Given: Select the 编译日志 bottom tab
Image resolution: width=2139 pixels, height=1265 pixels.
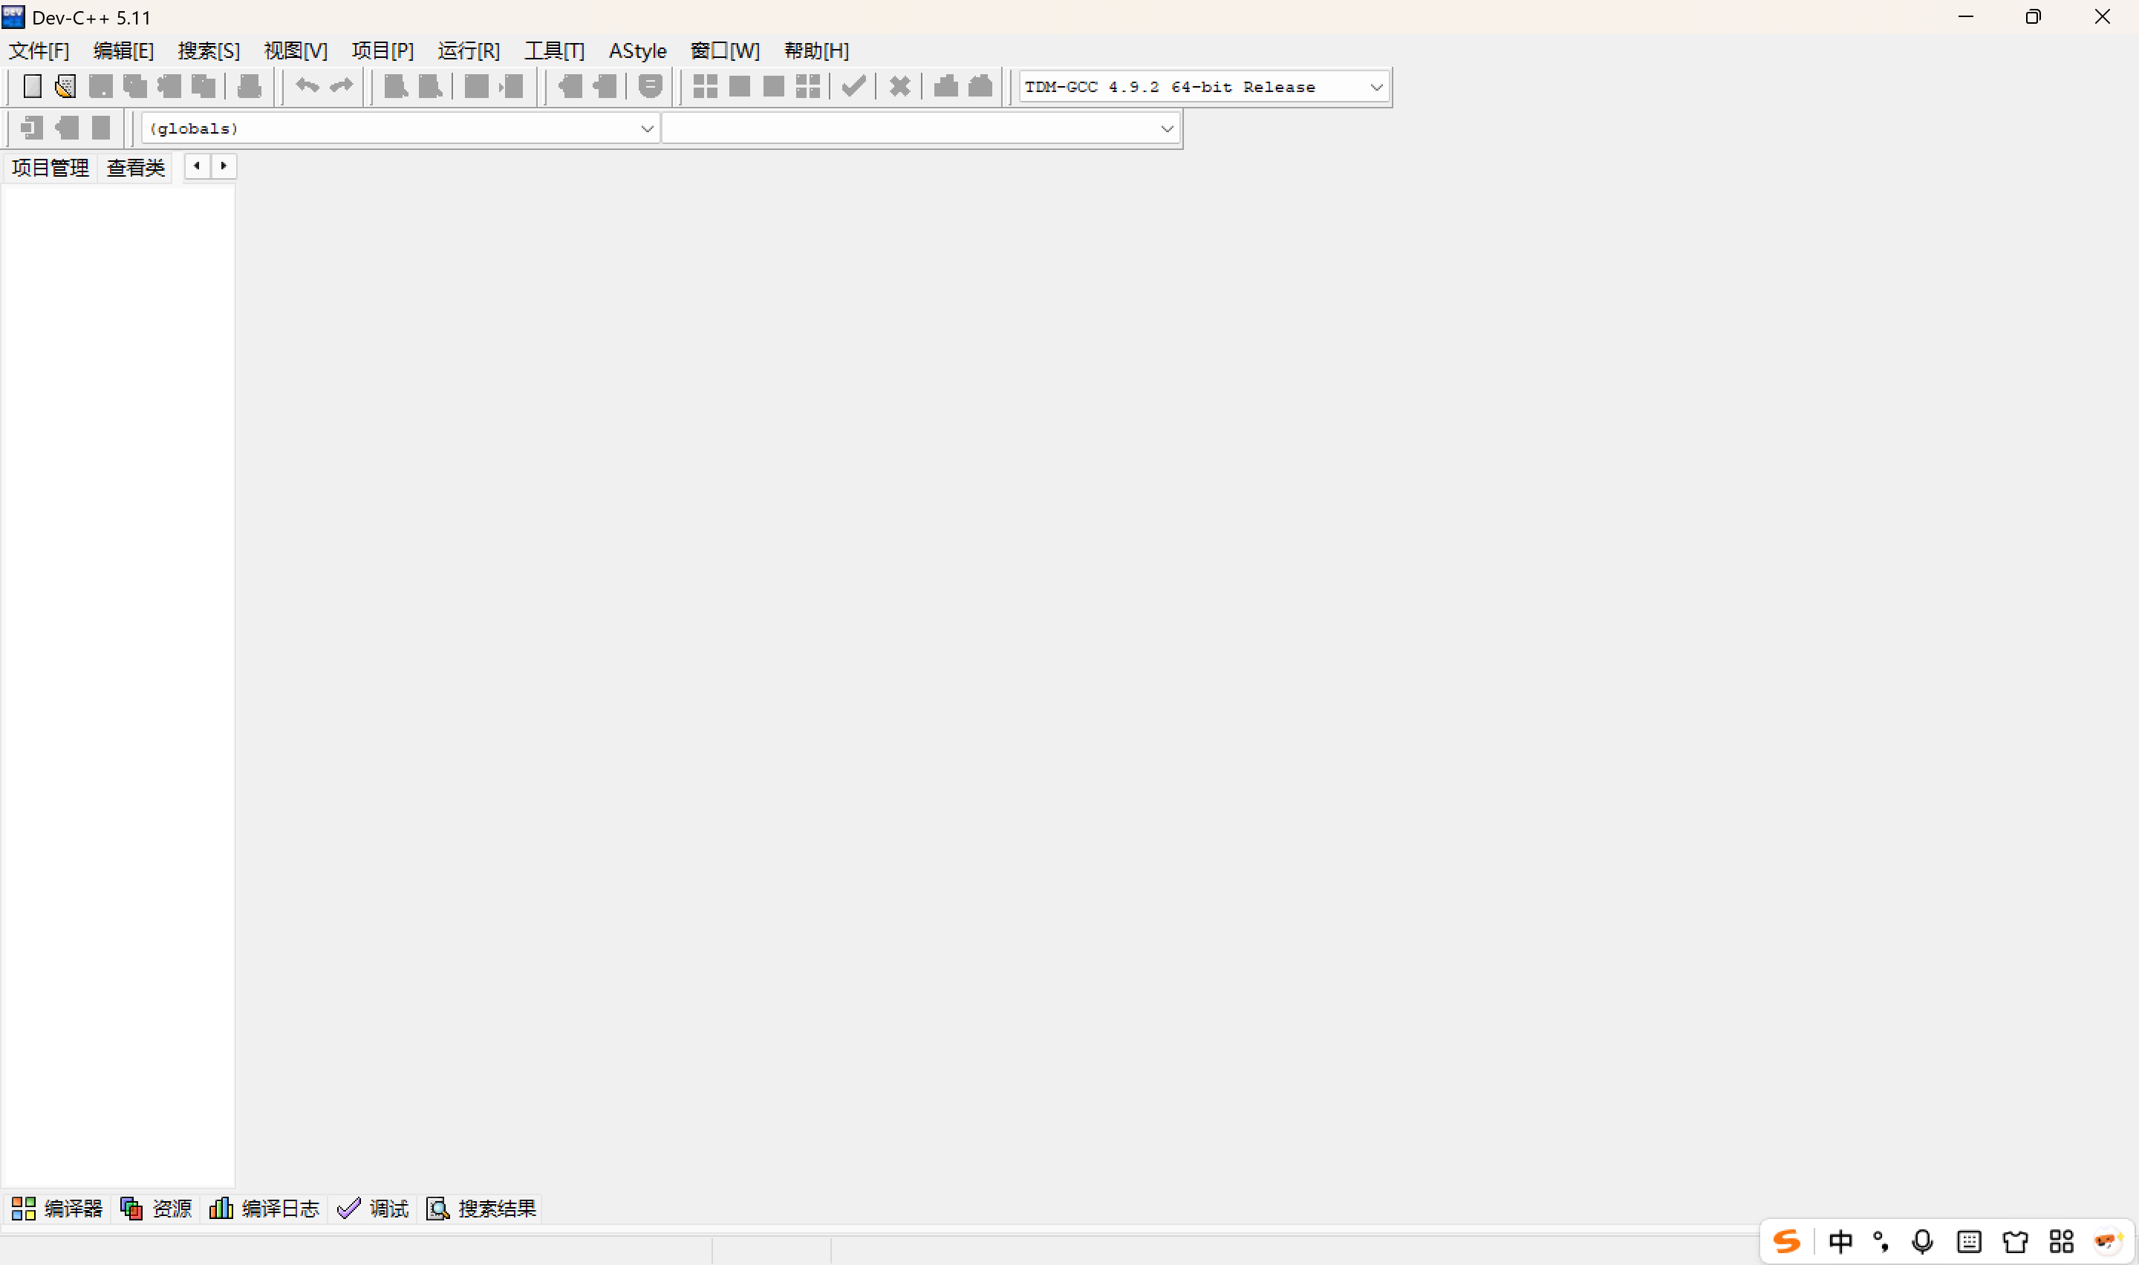Looking at the screenshot, I should [264, 1208].
